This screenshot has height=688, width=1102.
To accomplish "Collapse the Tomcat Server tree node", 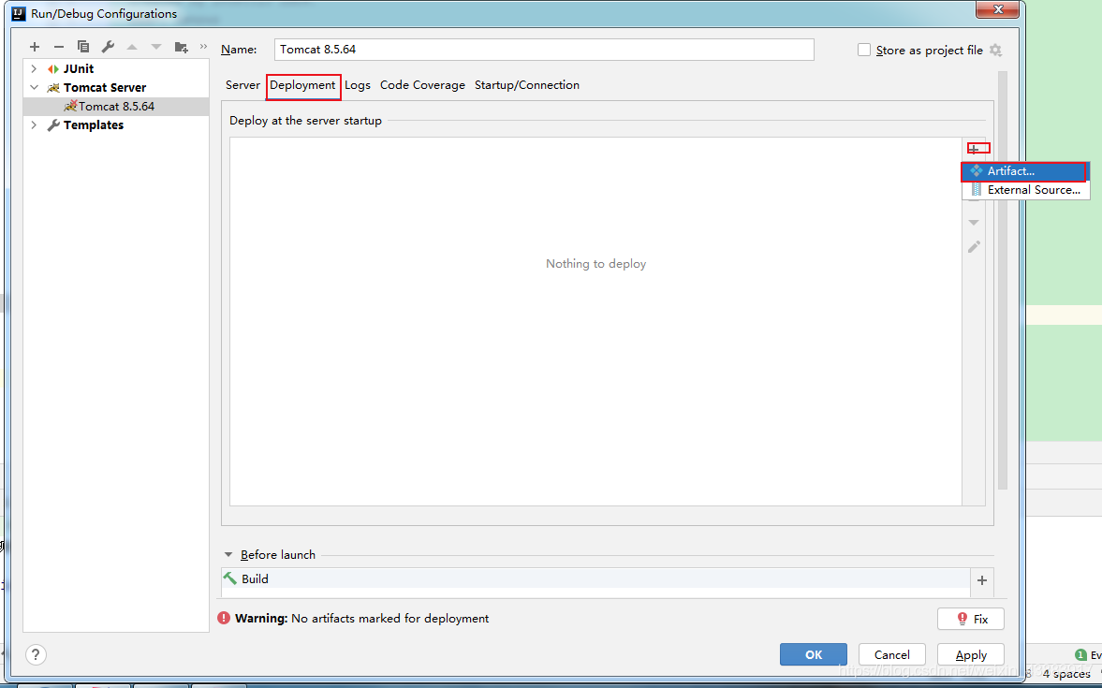I will [x=34, y=87].
